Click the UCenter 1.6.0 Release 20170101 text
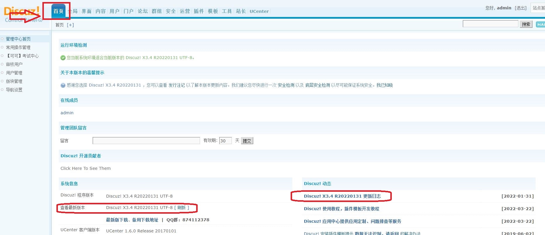The height and width of the screenshot is (235, 545). 141,231
